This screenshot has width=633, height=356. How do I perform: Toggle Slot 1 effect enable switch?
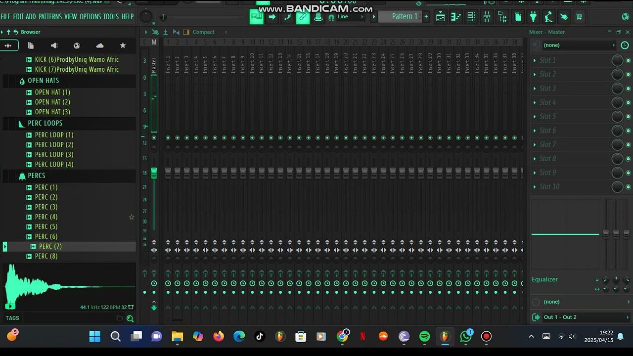click(628, 61)
